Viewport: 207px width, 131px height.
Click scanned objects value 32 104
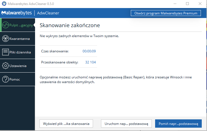91,62
